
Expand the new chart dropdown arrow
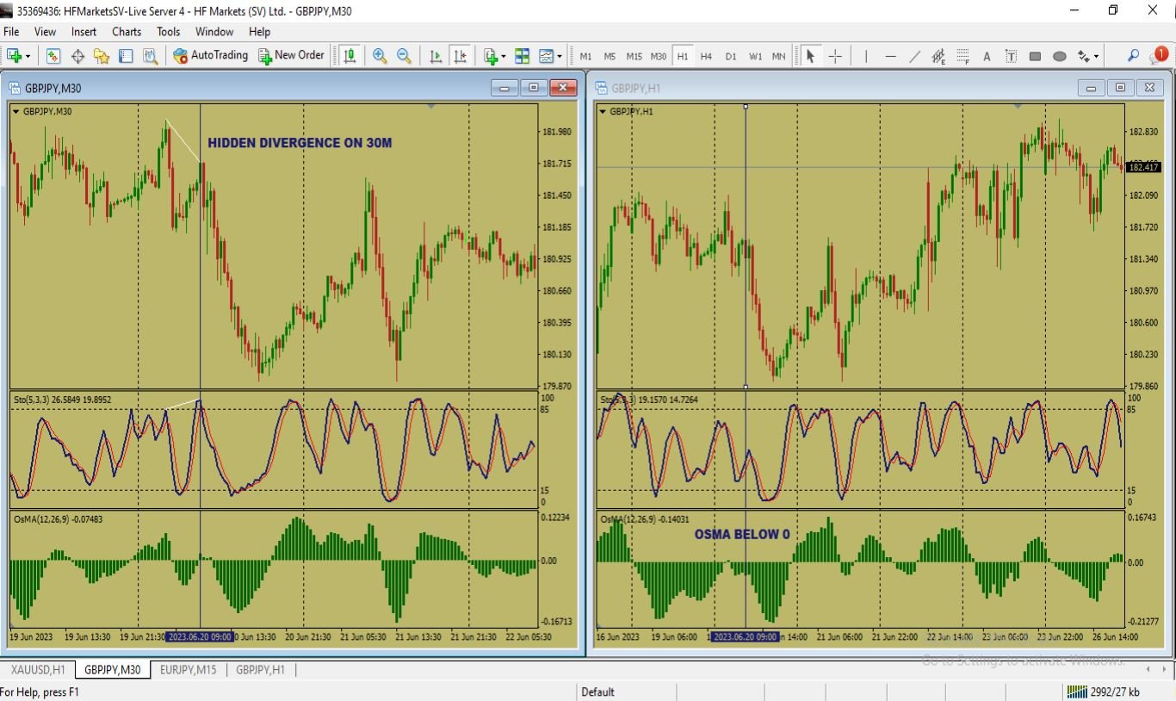28,57
